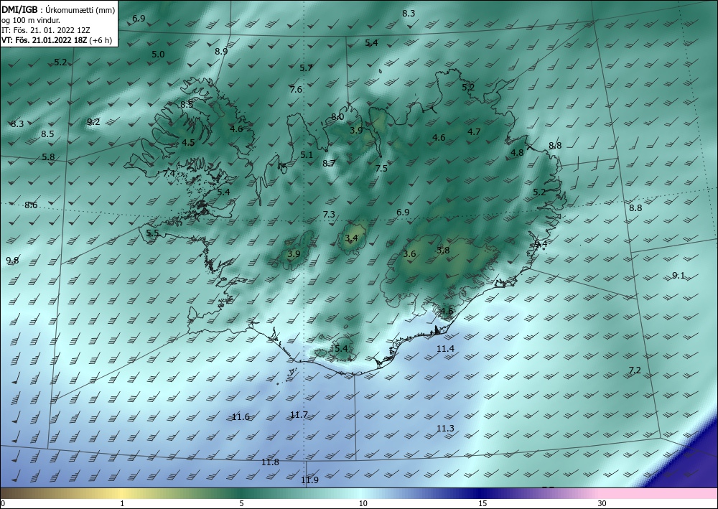The image size is (718, 509).
Task: Click the 7.3 value on the map
Action: [x=329, y=214]
